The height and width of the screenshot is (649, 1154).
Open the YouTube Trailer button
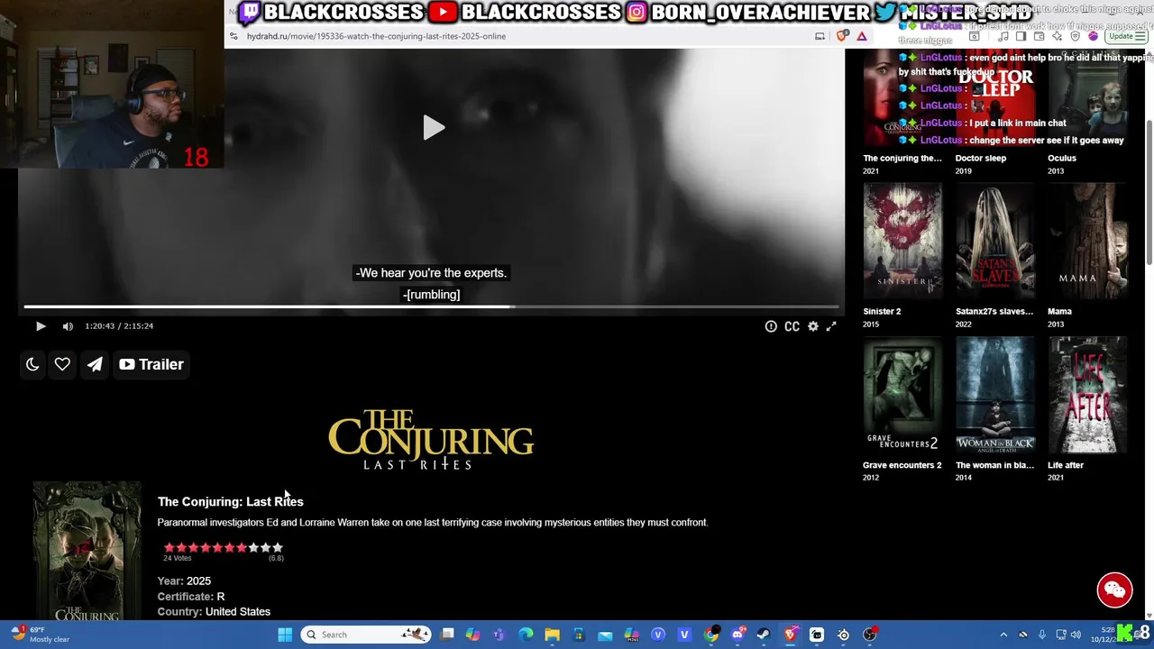151,364
